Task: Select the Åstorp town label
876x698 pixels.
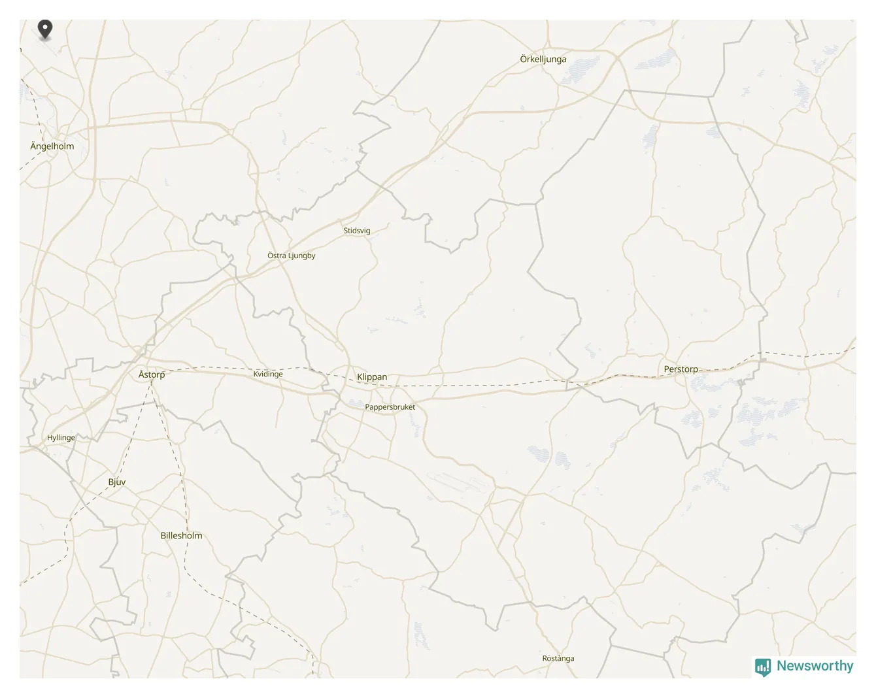Action: 152,374
